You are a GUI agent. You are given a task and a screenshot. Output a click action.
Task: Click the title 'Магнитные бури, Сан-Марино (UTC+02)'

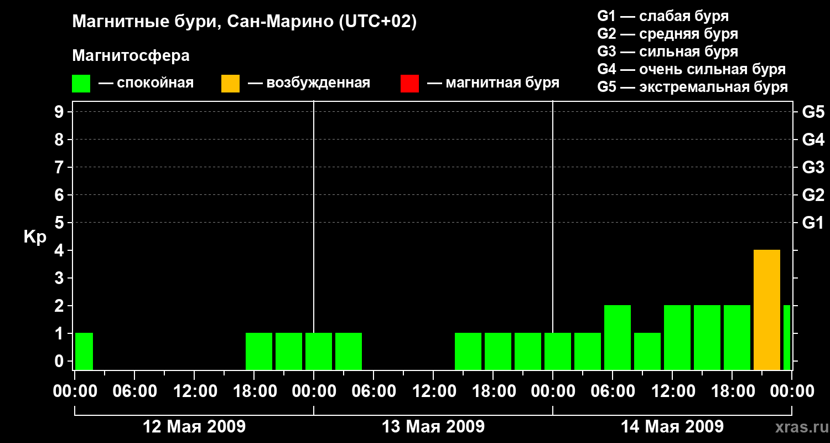(x=244, y=22)
